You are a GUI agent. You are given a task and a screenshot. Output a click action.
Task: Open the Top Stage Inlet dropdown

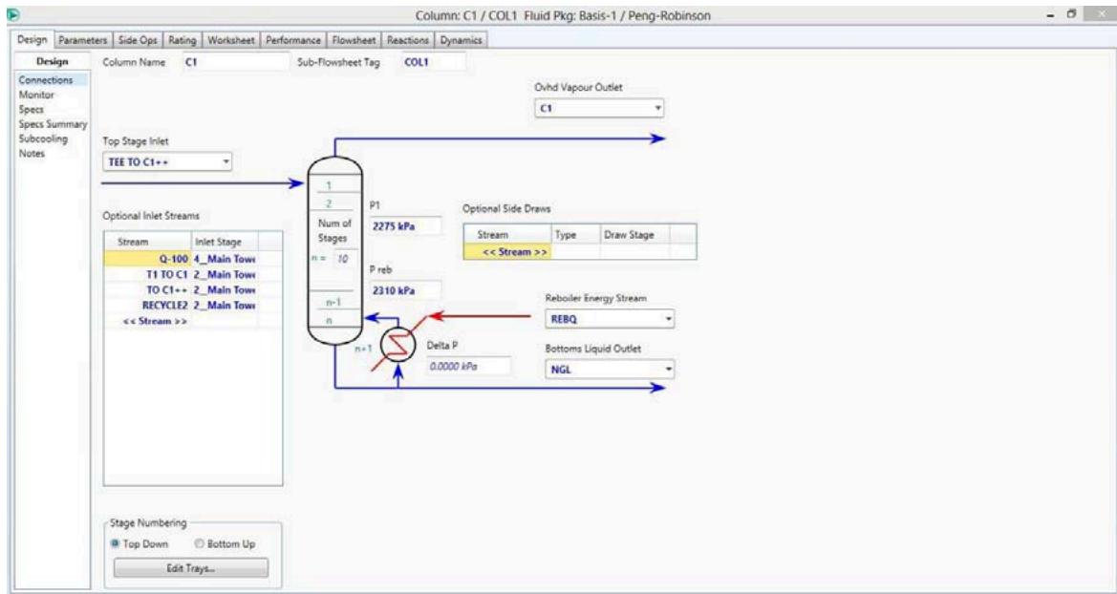click(x=226, y=160)
